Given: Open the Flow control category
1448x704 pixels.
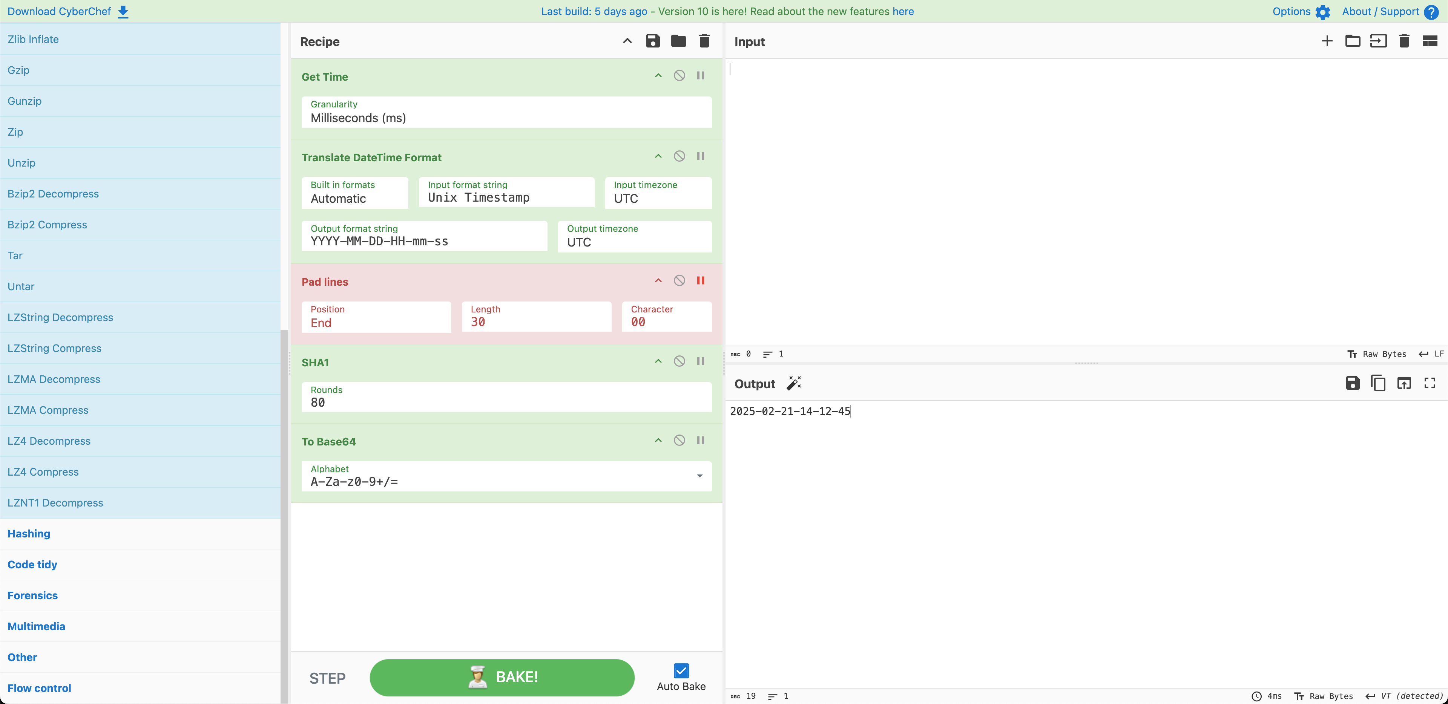Looking at the screenshot, I should pos(39,688).
